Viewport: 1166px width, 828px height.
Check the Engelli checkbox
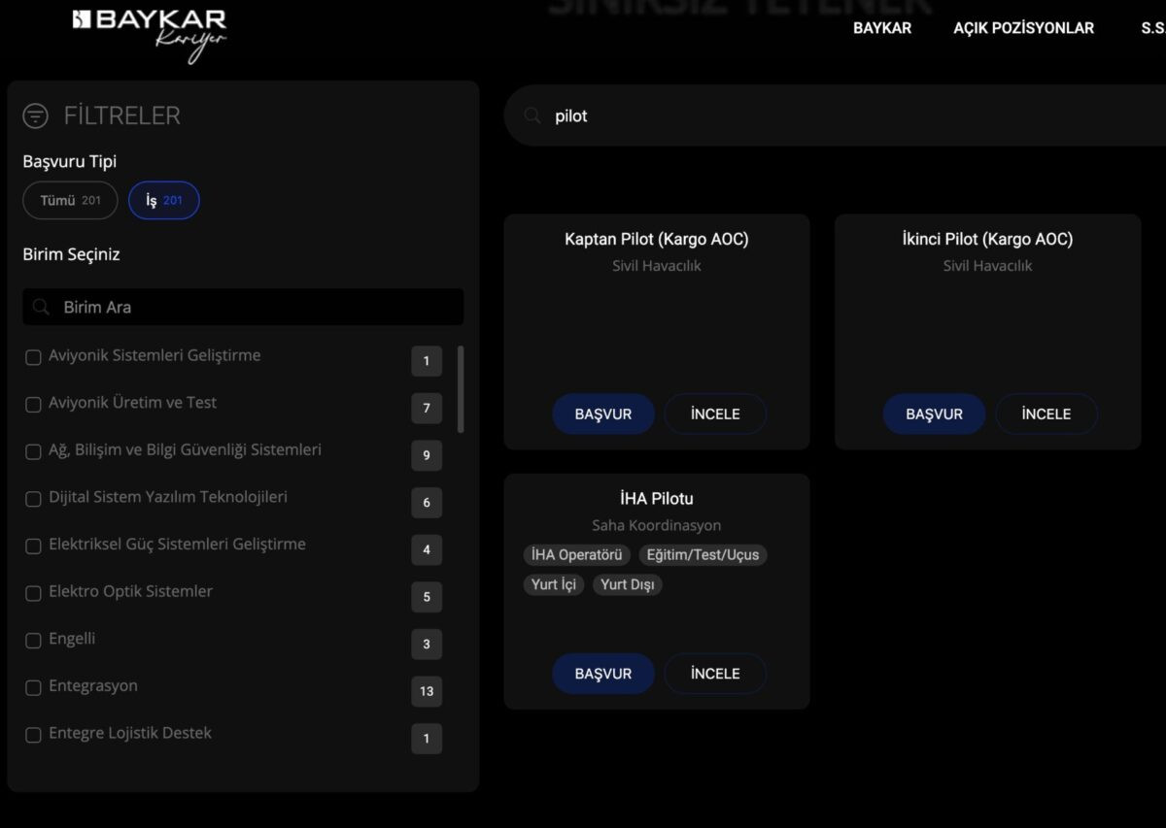33,641
